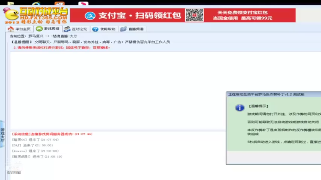Image resolution: width=321 pixels, height=180 pixels.
Task: Open the 平台主页 tab
Action: click(20, 29)
